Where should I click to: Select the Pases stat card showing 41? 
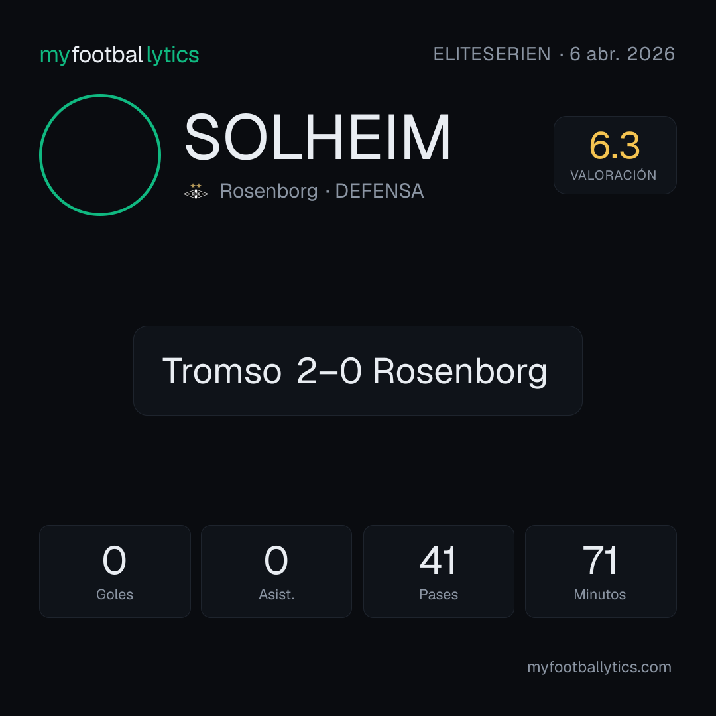[x=438, y=571]
